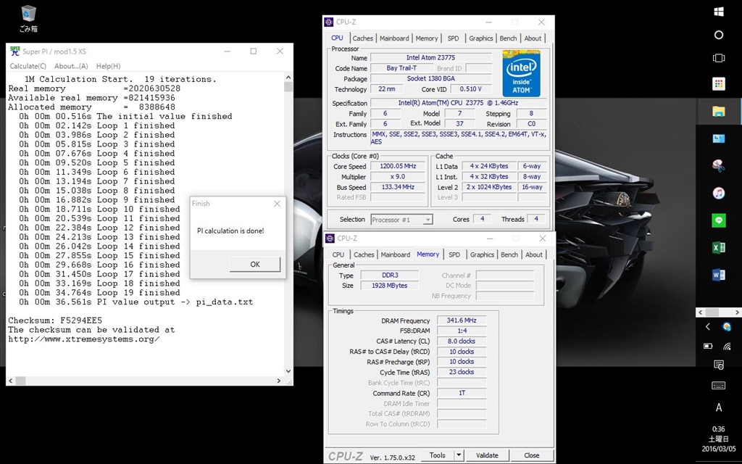Select the Loop 19 finished line

(99, 293)
